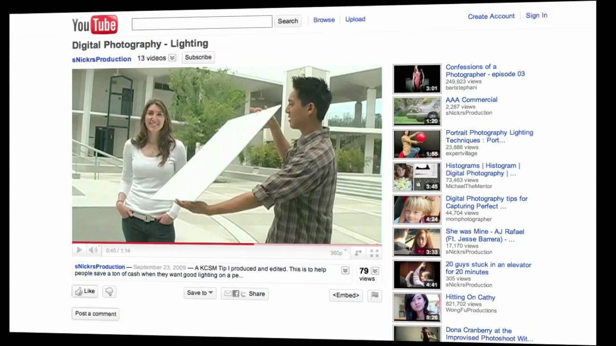Open the 360p quality dropdown
Image resolution: width=616 pixels, height=346 pixels.
[339, 253]
